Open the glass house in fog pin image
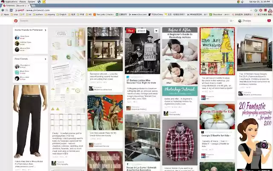Image resolution: width=273 pixels, height=171 pixels. [142, 138]
